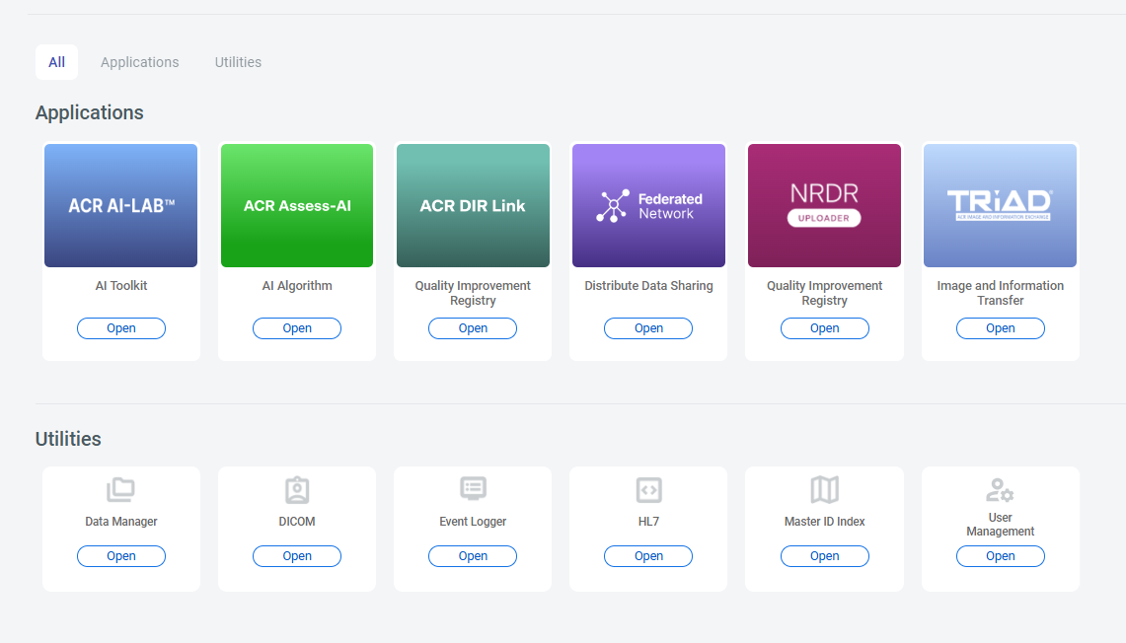Viewport: 1126px width, 643px height.
Task: Click the Data Manager folder icon
Action: [x=120, y=490]
